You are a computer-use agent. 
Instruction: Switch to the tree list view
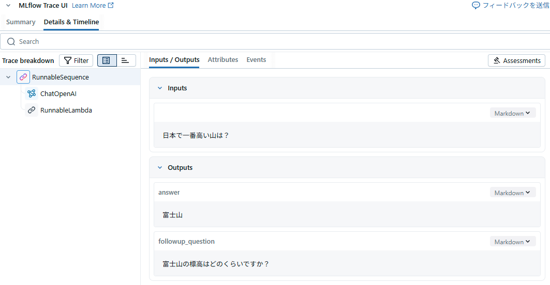click(x=107, y=60)
